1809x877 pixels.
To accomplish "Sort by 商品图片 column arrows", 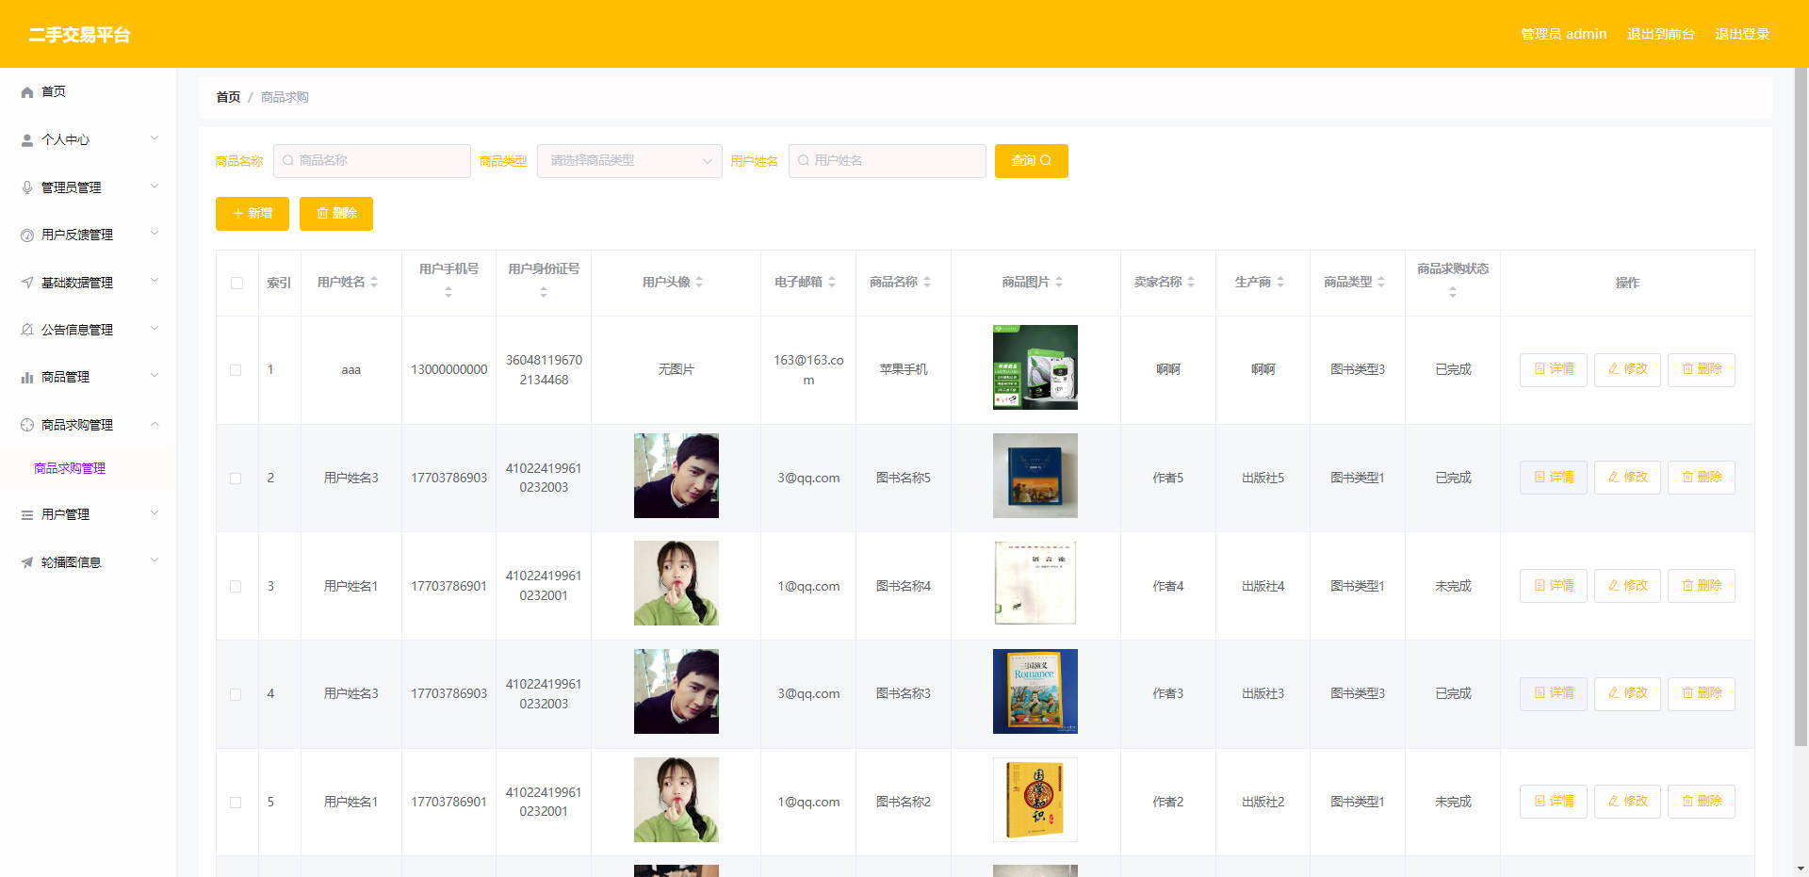I will click(x=1059, y=282).
